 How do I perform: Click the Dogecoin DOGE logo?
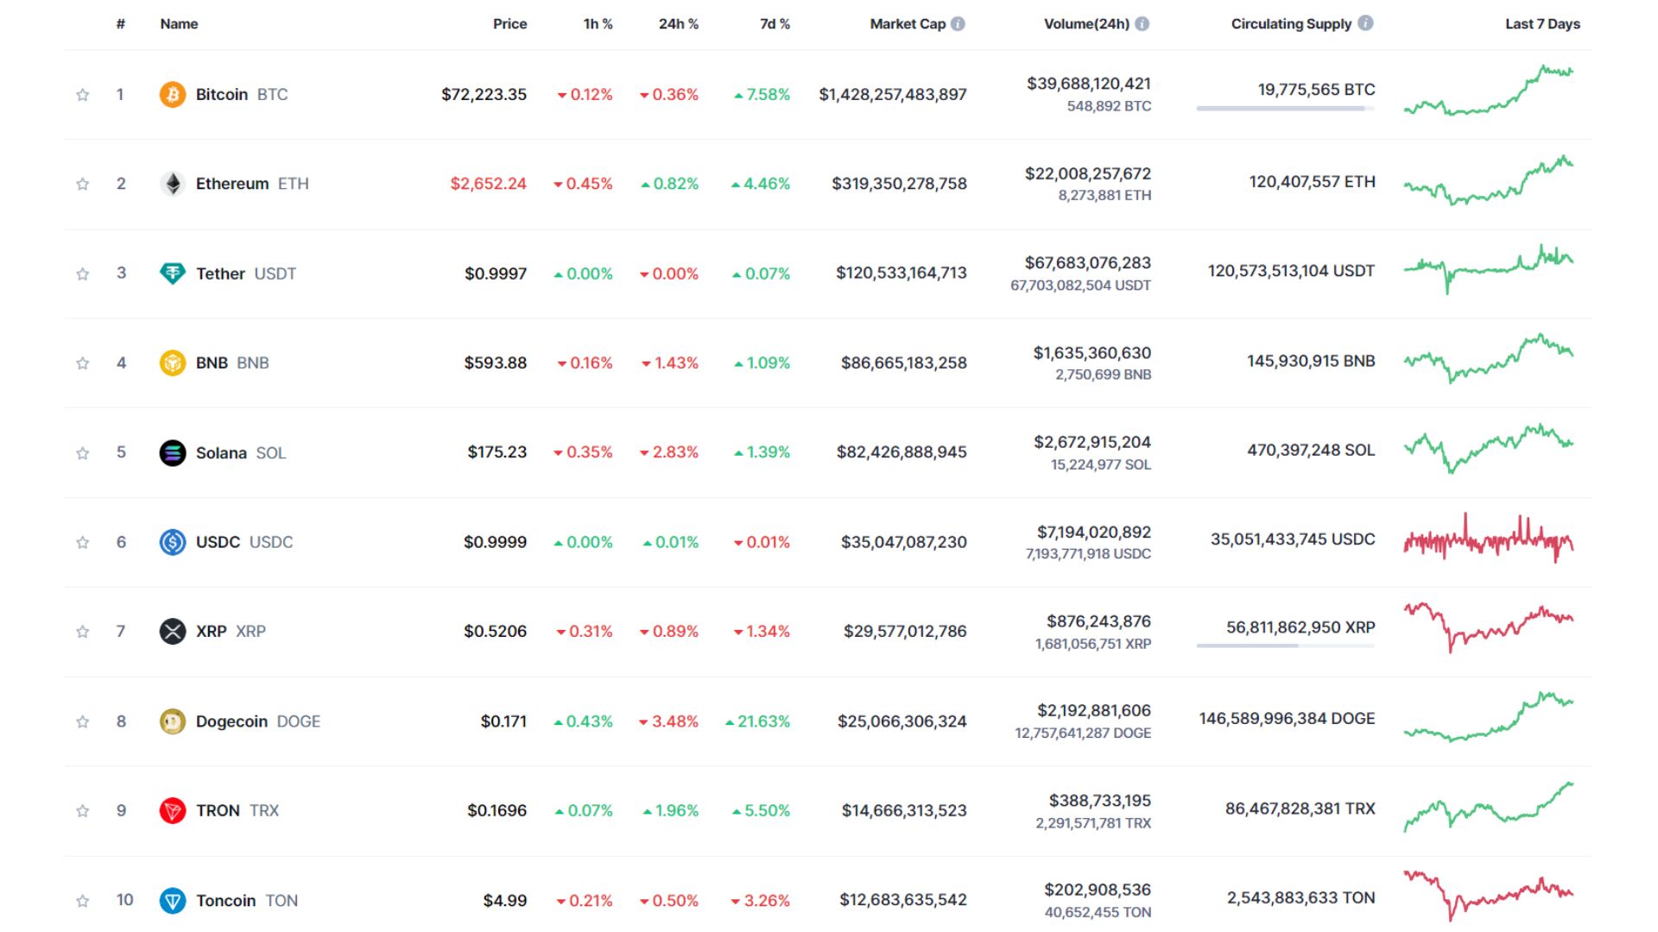pyautogui.click(x=173, y=721)
